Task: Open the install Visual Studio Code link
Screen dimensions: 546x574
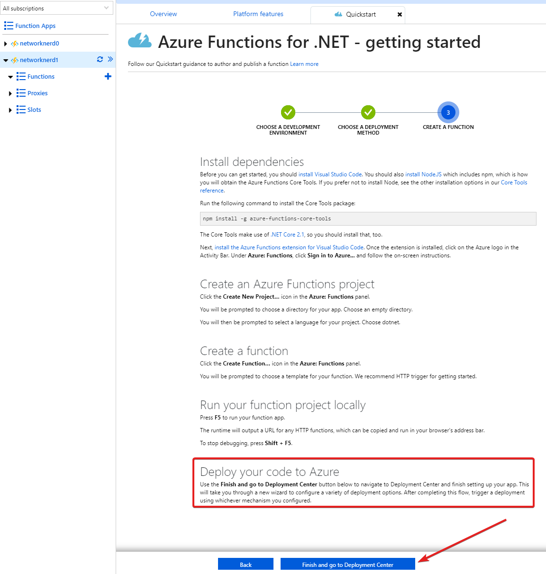Action: (x=330, y=174)
